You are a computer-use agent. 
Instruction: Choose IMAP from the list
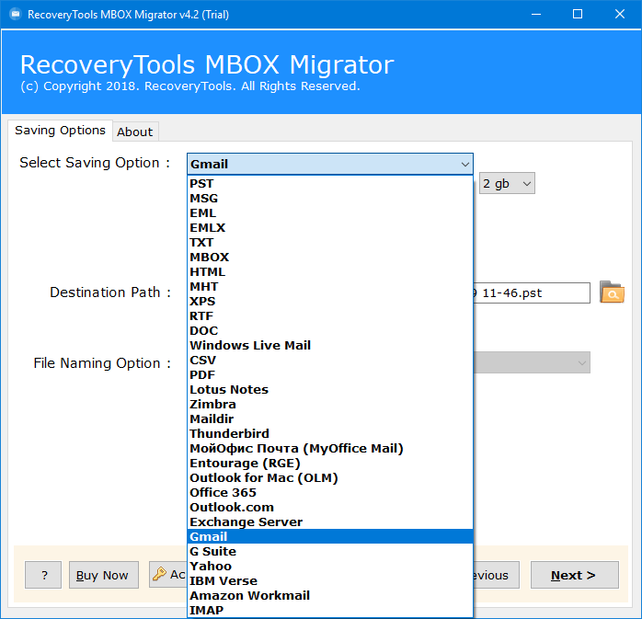[x=330, y=611]
